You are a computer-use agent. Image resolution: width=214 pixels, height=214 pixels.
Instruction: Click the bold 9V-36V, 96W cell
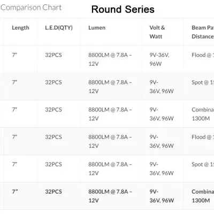coord(162,196)
